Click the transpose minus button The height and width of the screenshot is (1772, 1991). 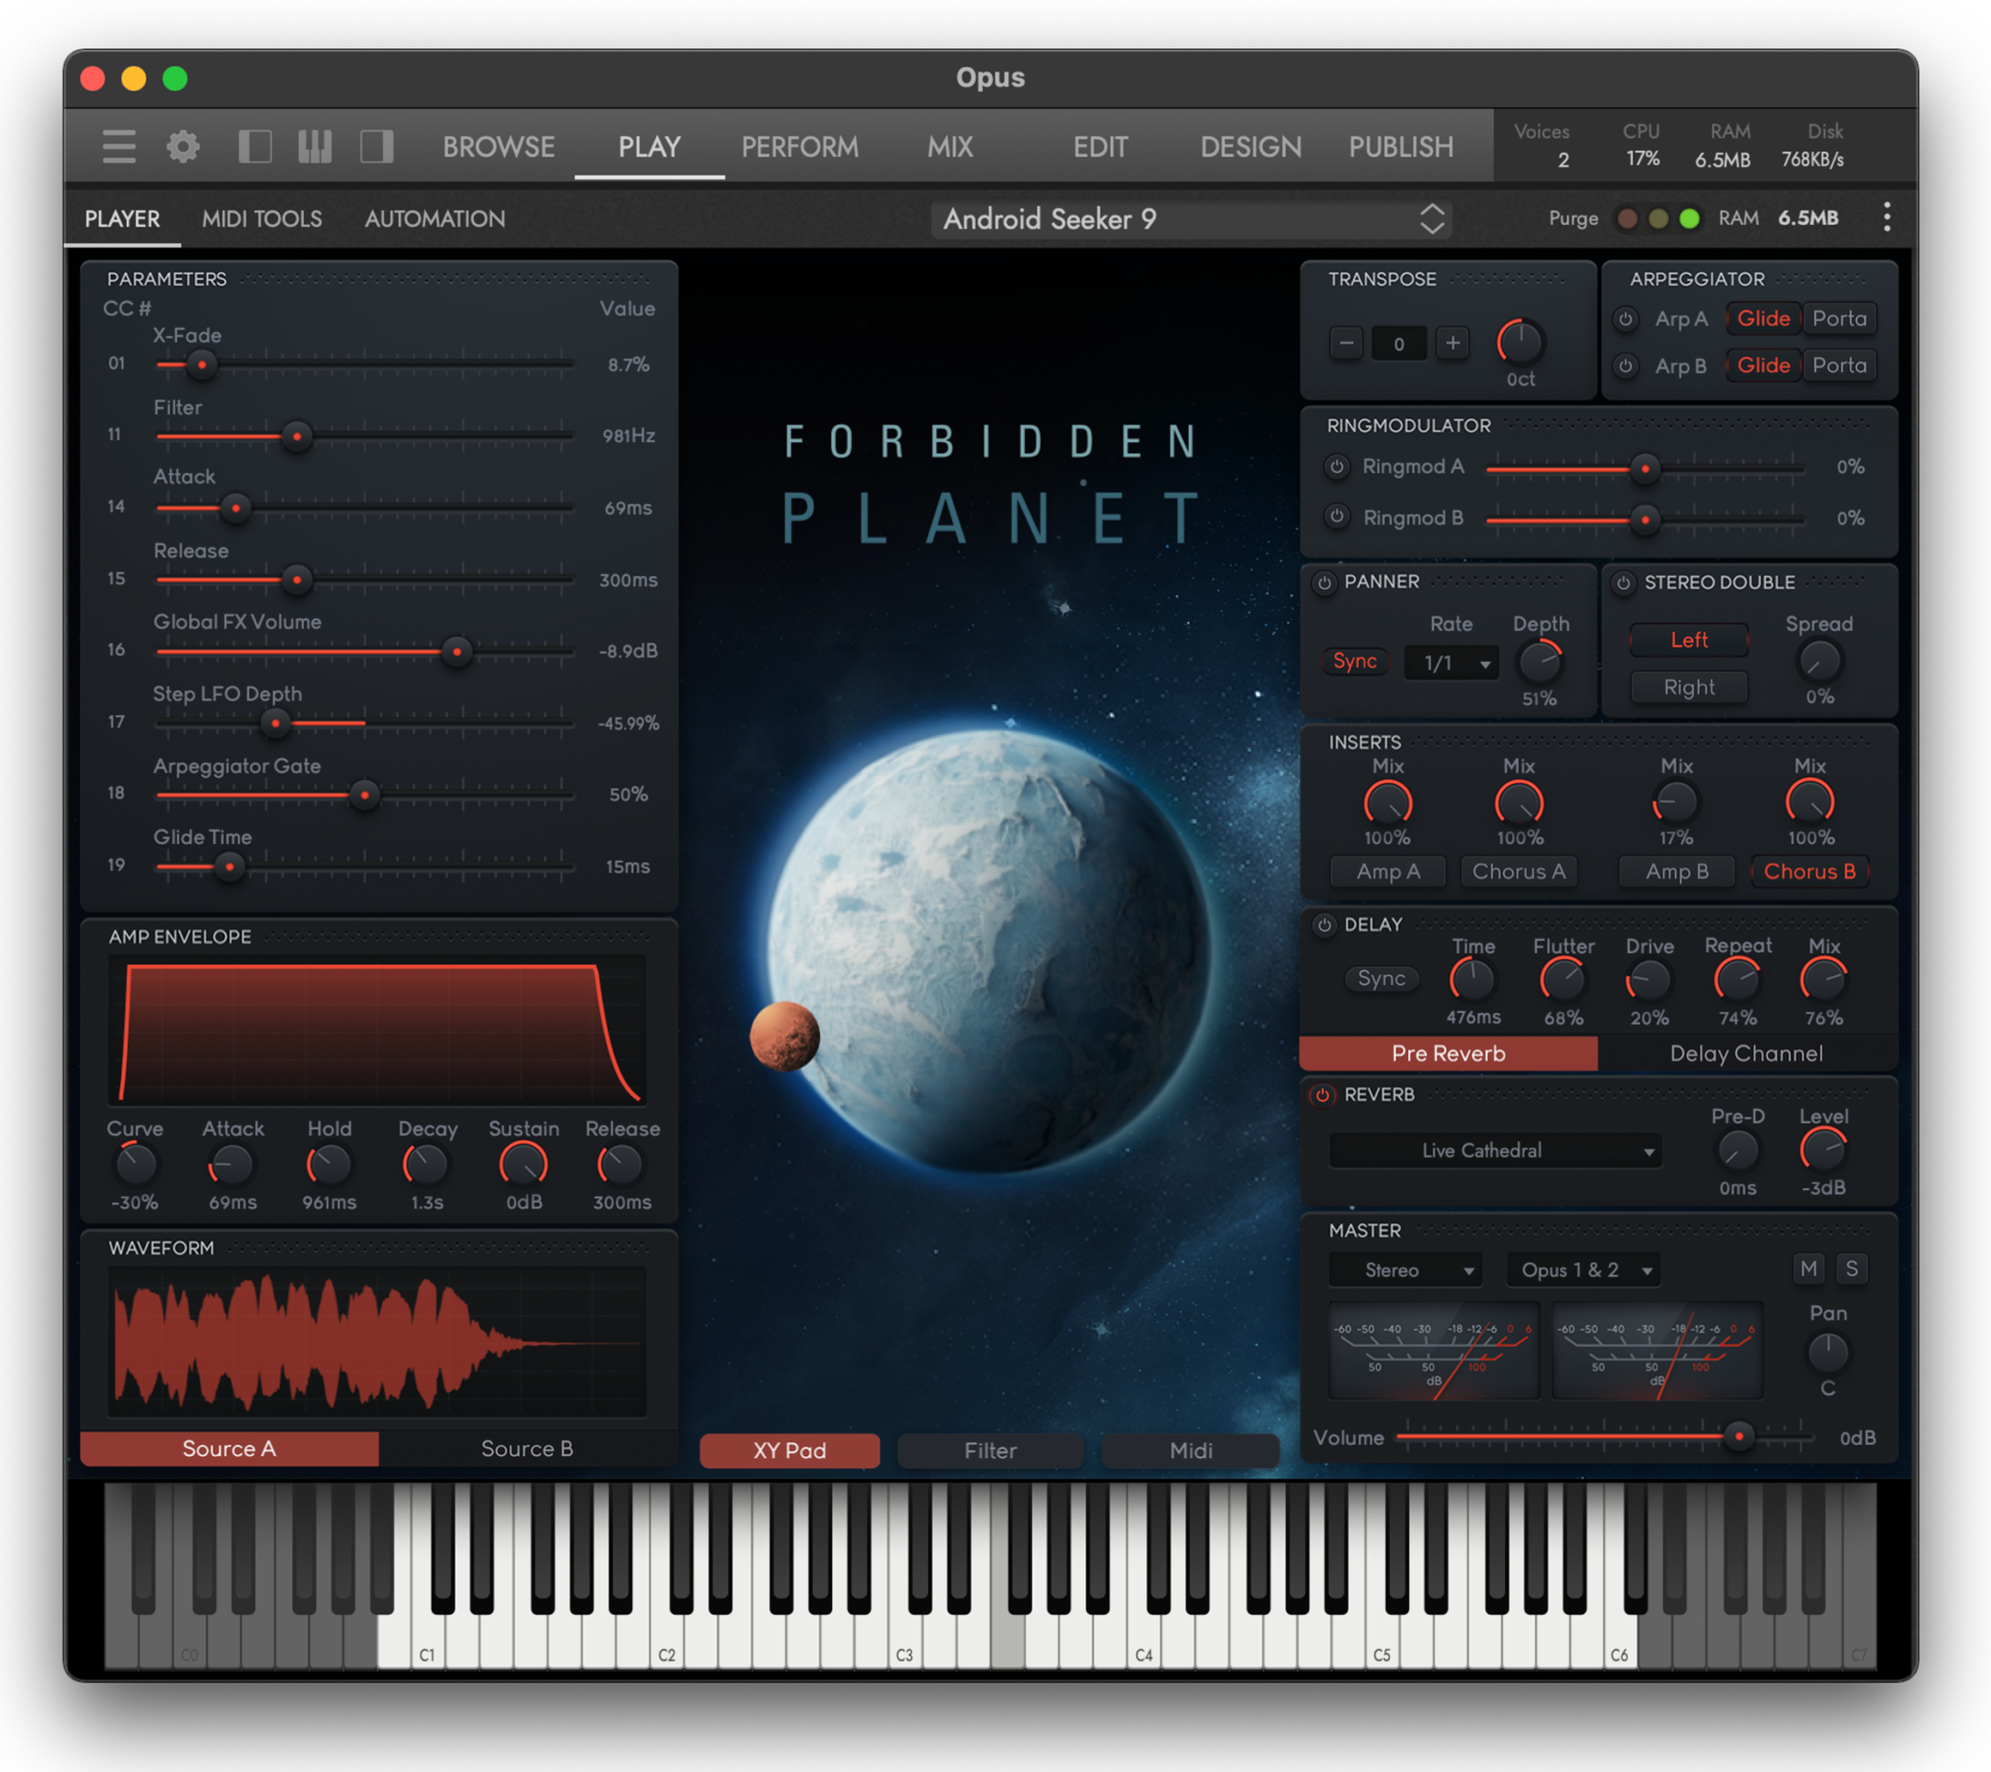click(x=1346, y=343)
